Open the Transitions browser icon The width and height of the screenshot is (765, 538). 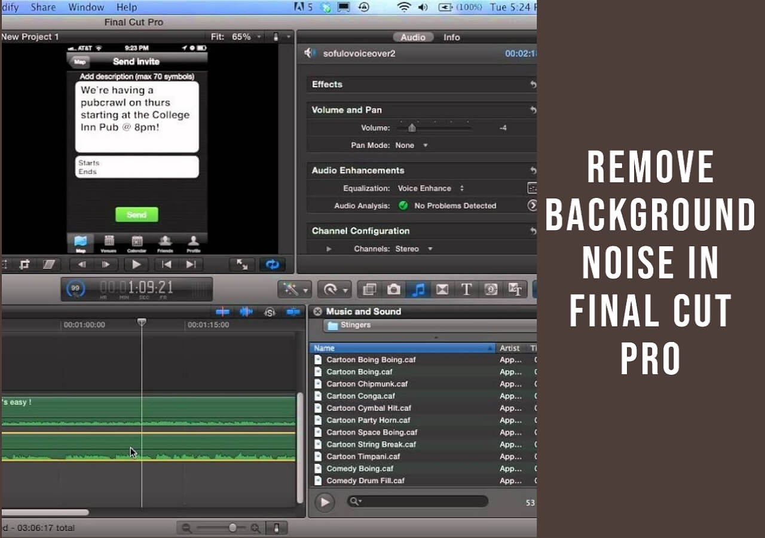(442, 289)
